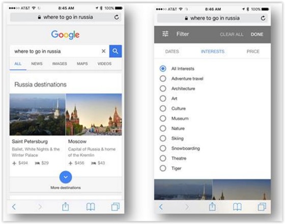Click CLEAR ALL in the filter bar
The height and width of the screenshot is (224, 285).
[232, 35]
